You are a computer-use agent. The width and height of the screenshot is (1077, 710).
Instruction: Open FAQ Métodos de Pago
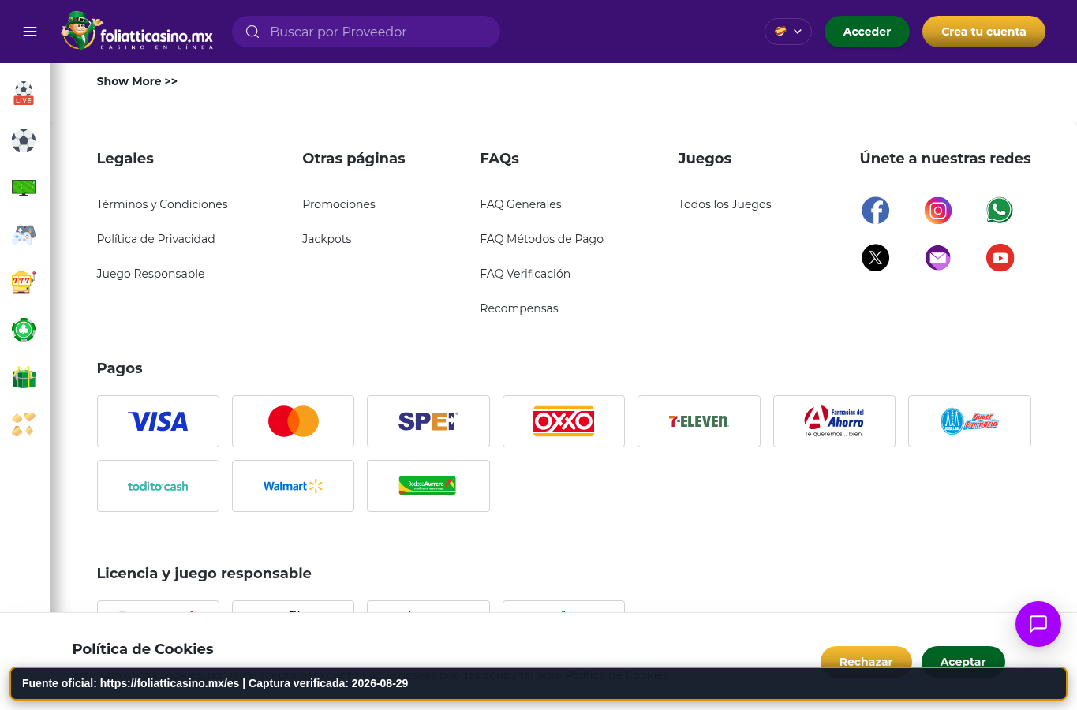point(542,239)
